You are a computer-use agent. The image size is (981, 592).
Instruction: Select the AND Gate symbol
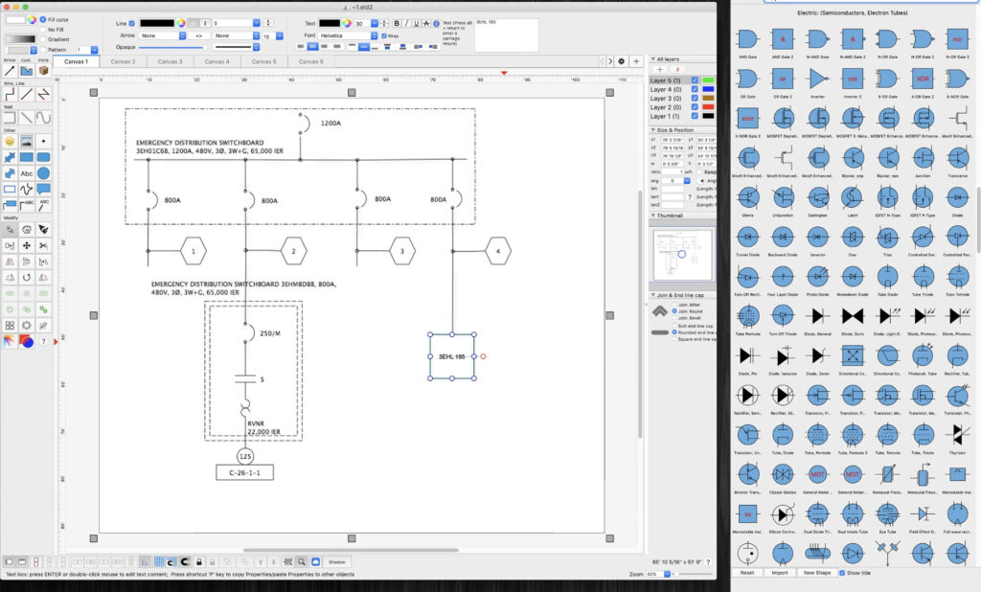[748, 39]
